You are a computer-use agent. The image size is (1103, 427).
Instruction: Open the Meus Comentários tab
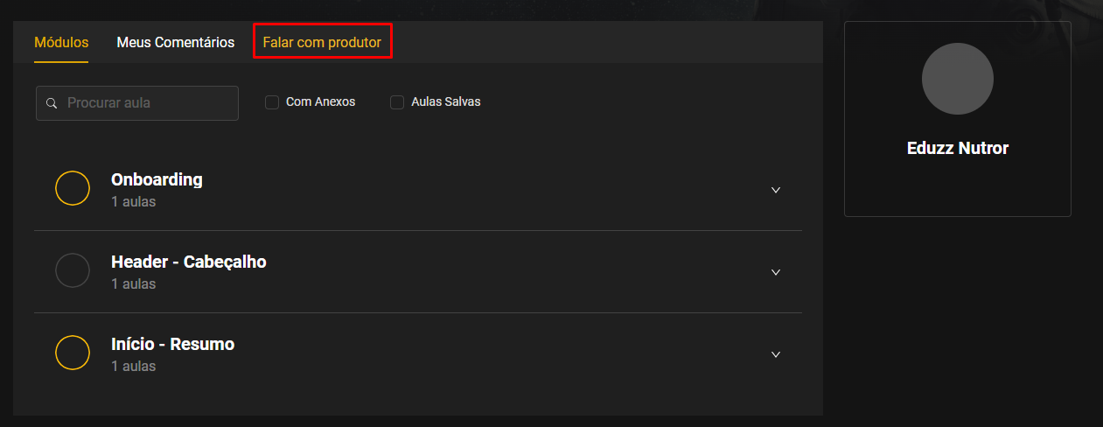[x=176, y=42]
